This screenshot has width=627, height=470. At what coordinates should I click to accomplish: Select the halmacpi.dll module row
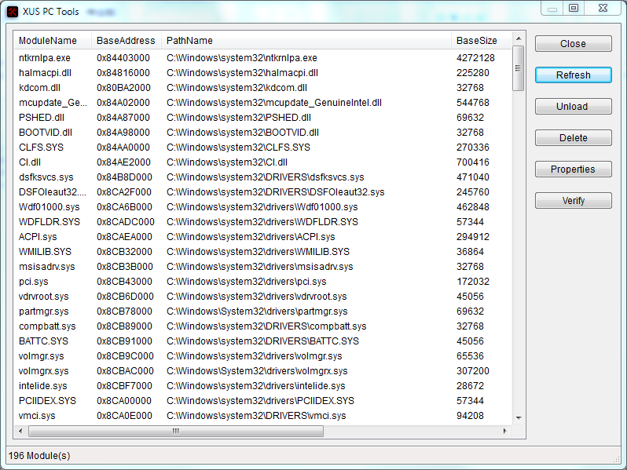(262, 73)
